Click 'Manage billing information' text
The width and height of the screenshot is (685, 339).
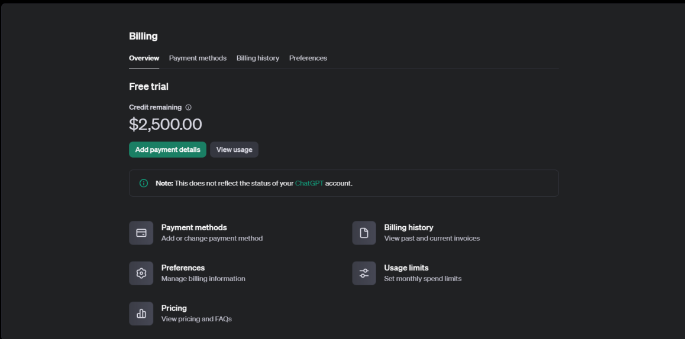(203, 278)
